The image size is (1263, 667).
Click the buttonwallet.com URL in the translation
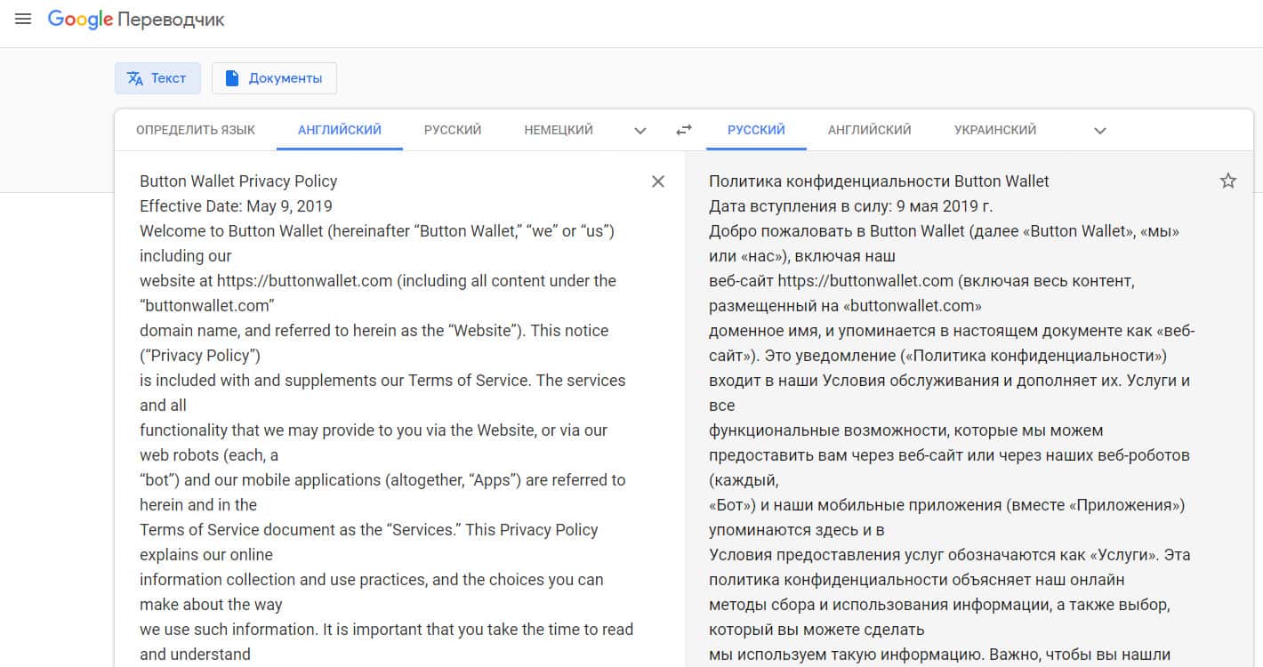pos(865,281)
